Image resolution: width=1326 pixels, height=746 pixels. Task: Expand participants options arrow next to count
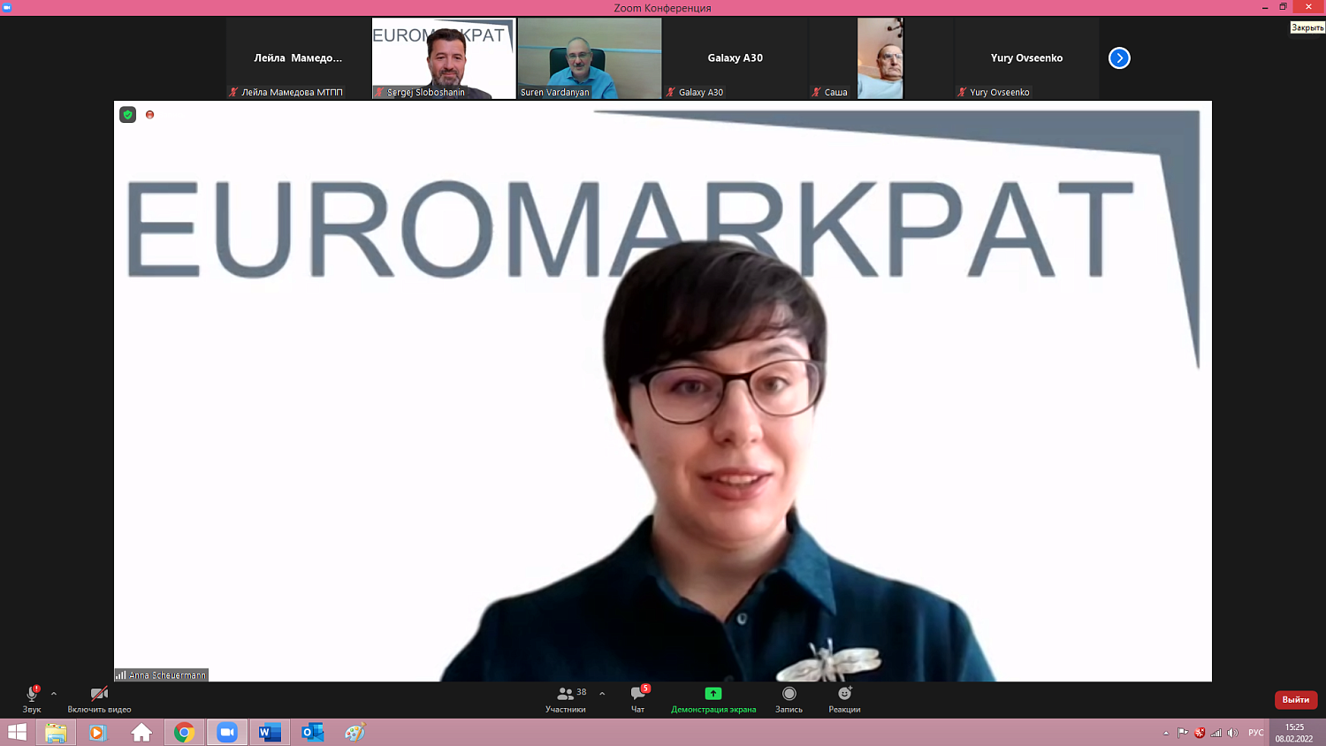click(602, 694)
